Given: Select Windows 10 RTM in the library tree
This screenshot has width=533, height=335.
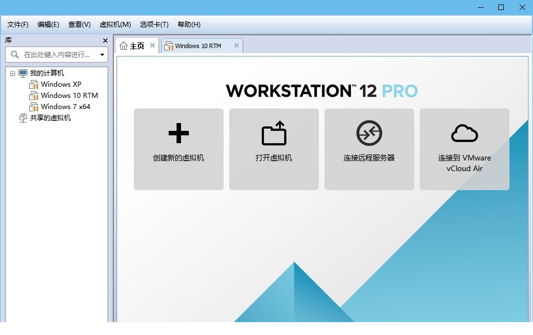Looking at the screenshot, I should (69, 95).
